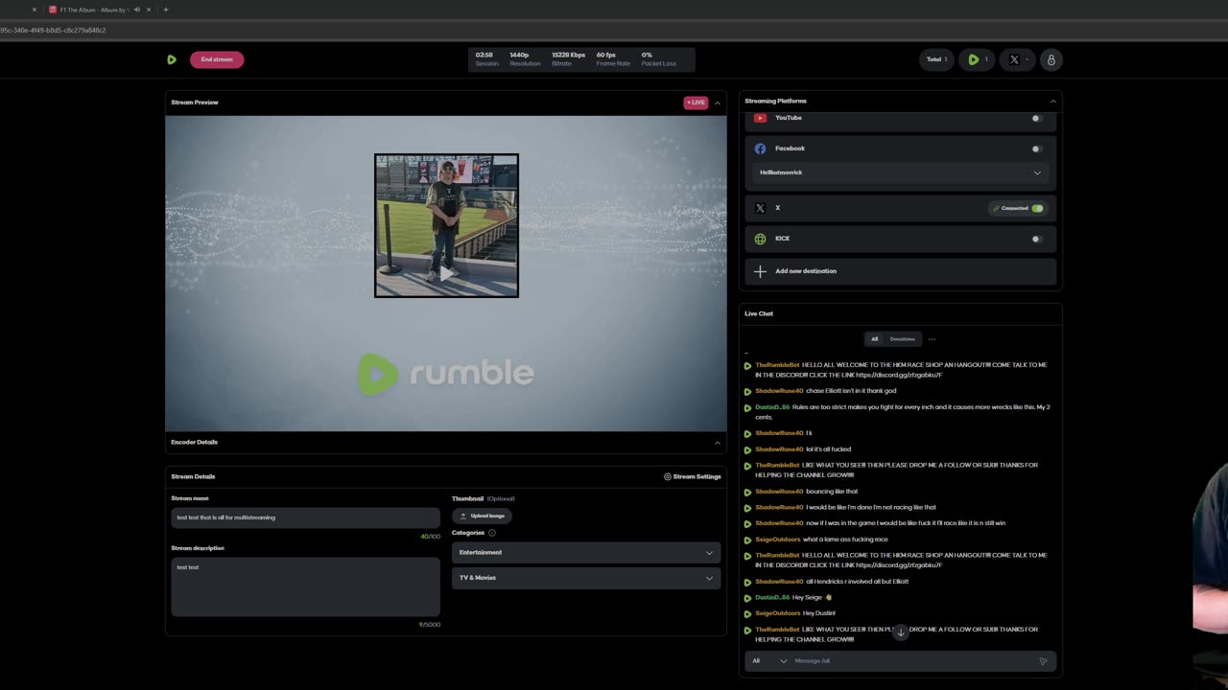
Task: Open a new browser tab
Action: point(165,10)
